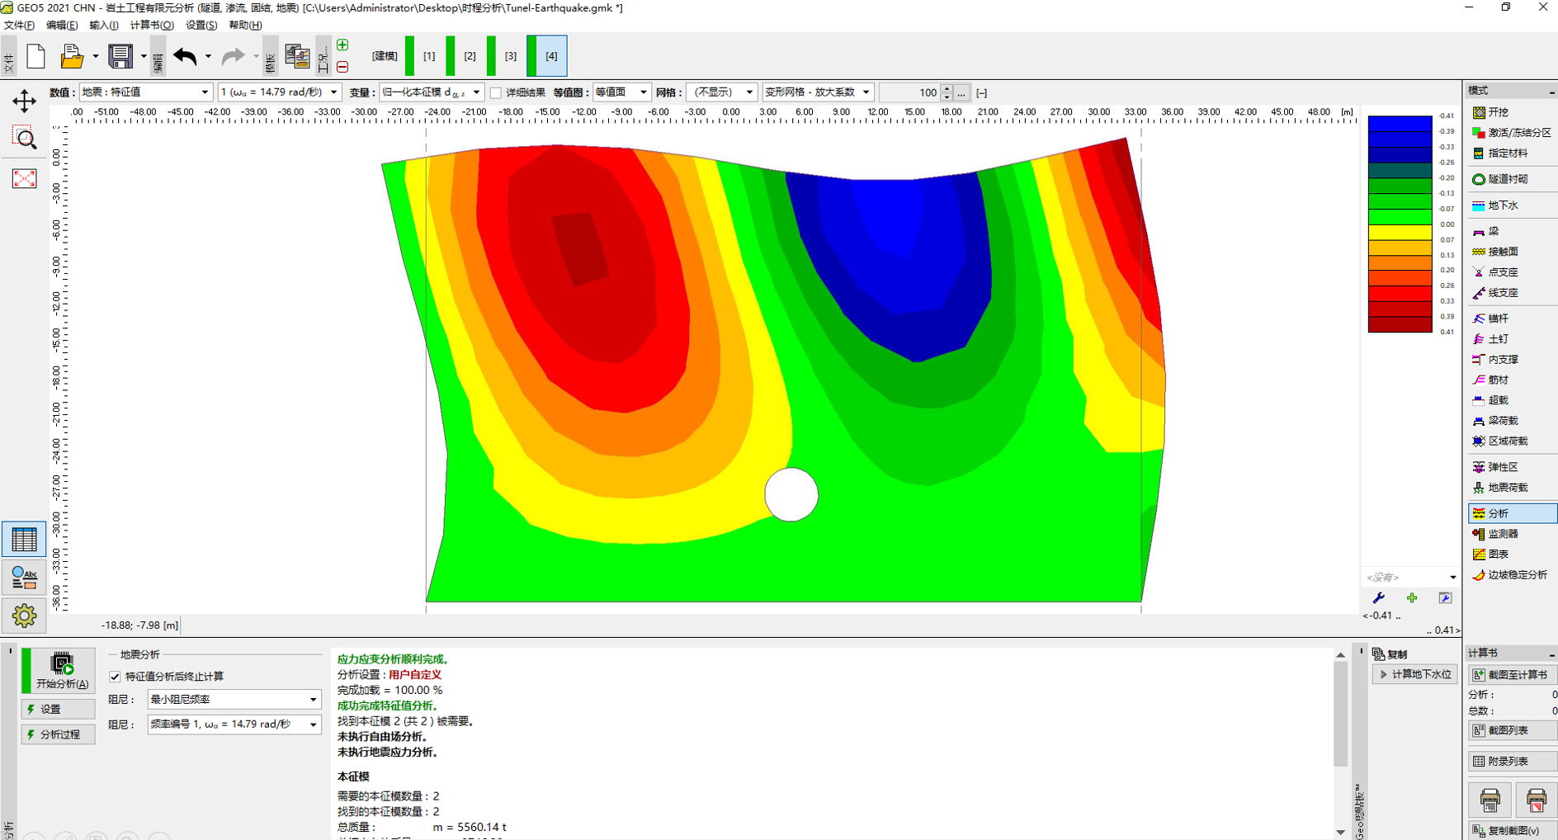Click the 开始分析(A) button

point(59,671)
